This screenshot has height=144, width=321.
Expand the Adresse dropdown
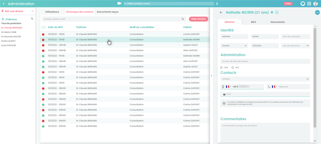(265, 79)
